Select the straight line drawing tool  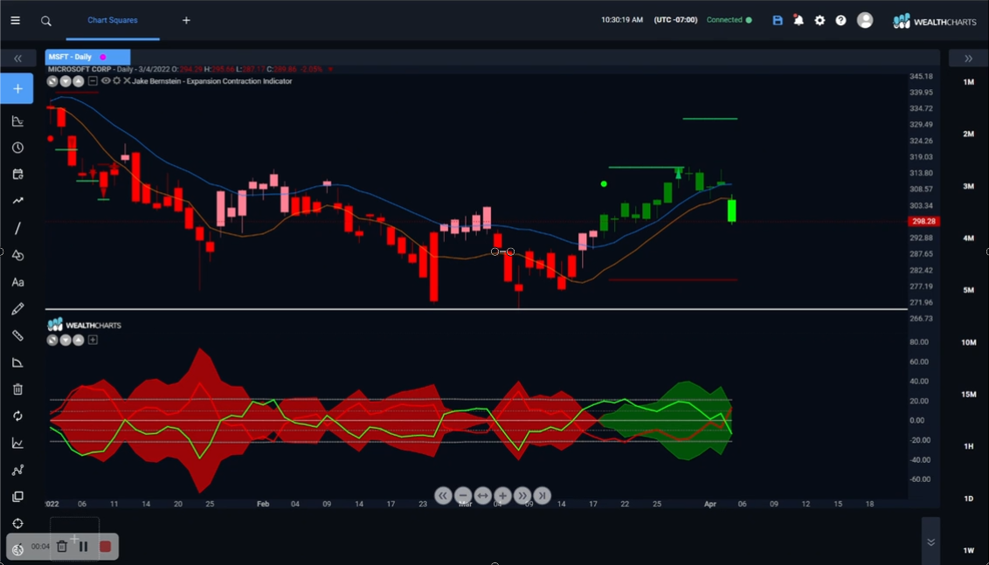17,228
